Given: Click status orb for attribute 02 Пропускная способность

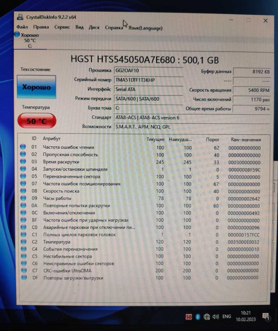Looking at the screenshot, I should coord(23,154).
